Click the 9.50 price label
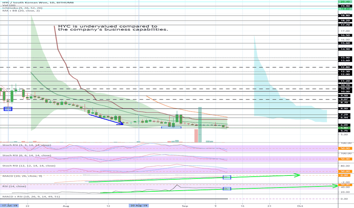The height and width of the screenshot is (208, 354). [345, 96]
